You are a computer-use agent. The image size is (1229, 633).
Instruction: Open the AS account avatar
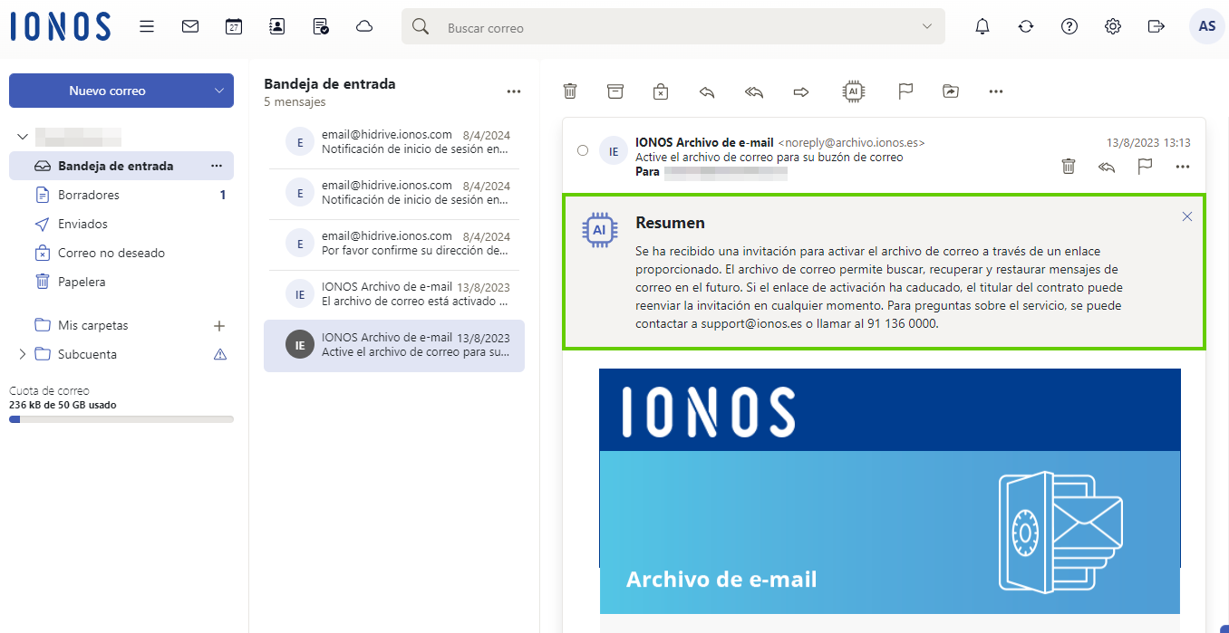pyautogui.click(x=1206, y=26)
